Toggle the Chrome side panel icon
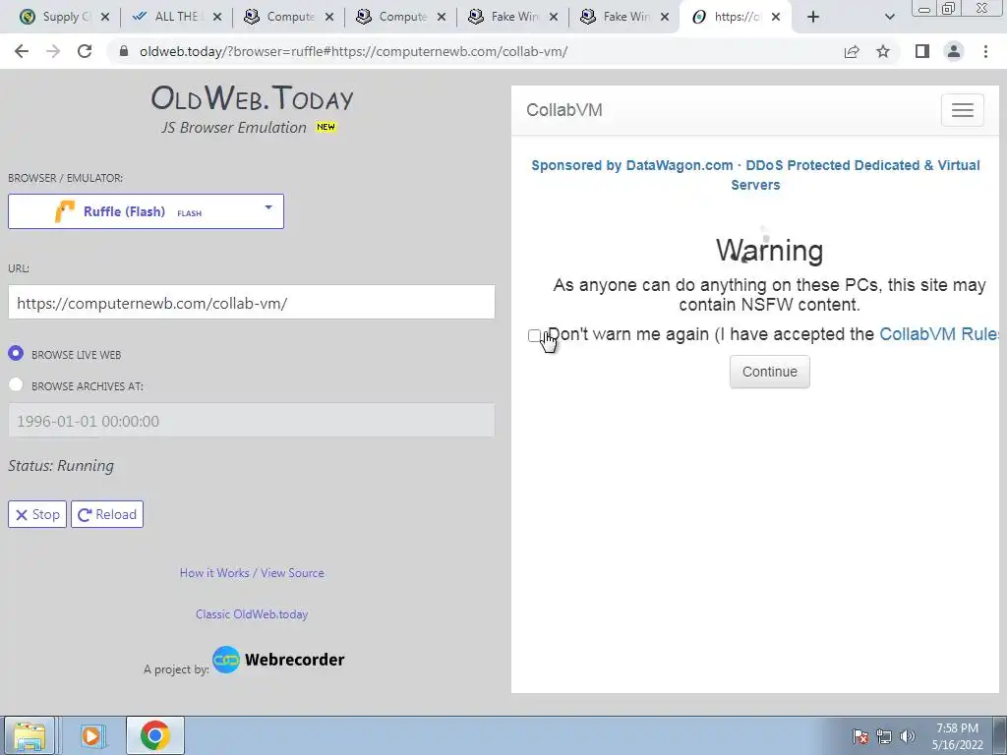This screenshot has width=1007, height=755. coord(922,51)
